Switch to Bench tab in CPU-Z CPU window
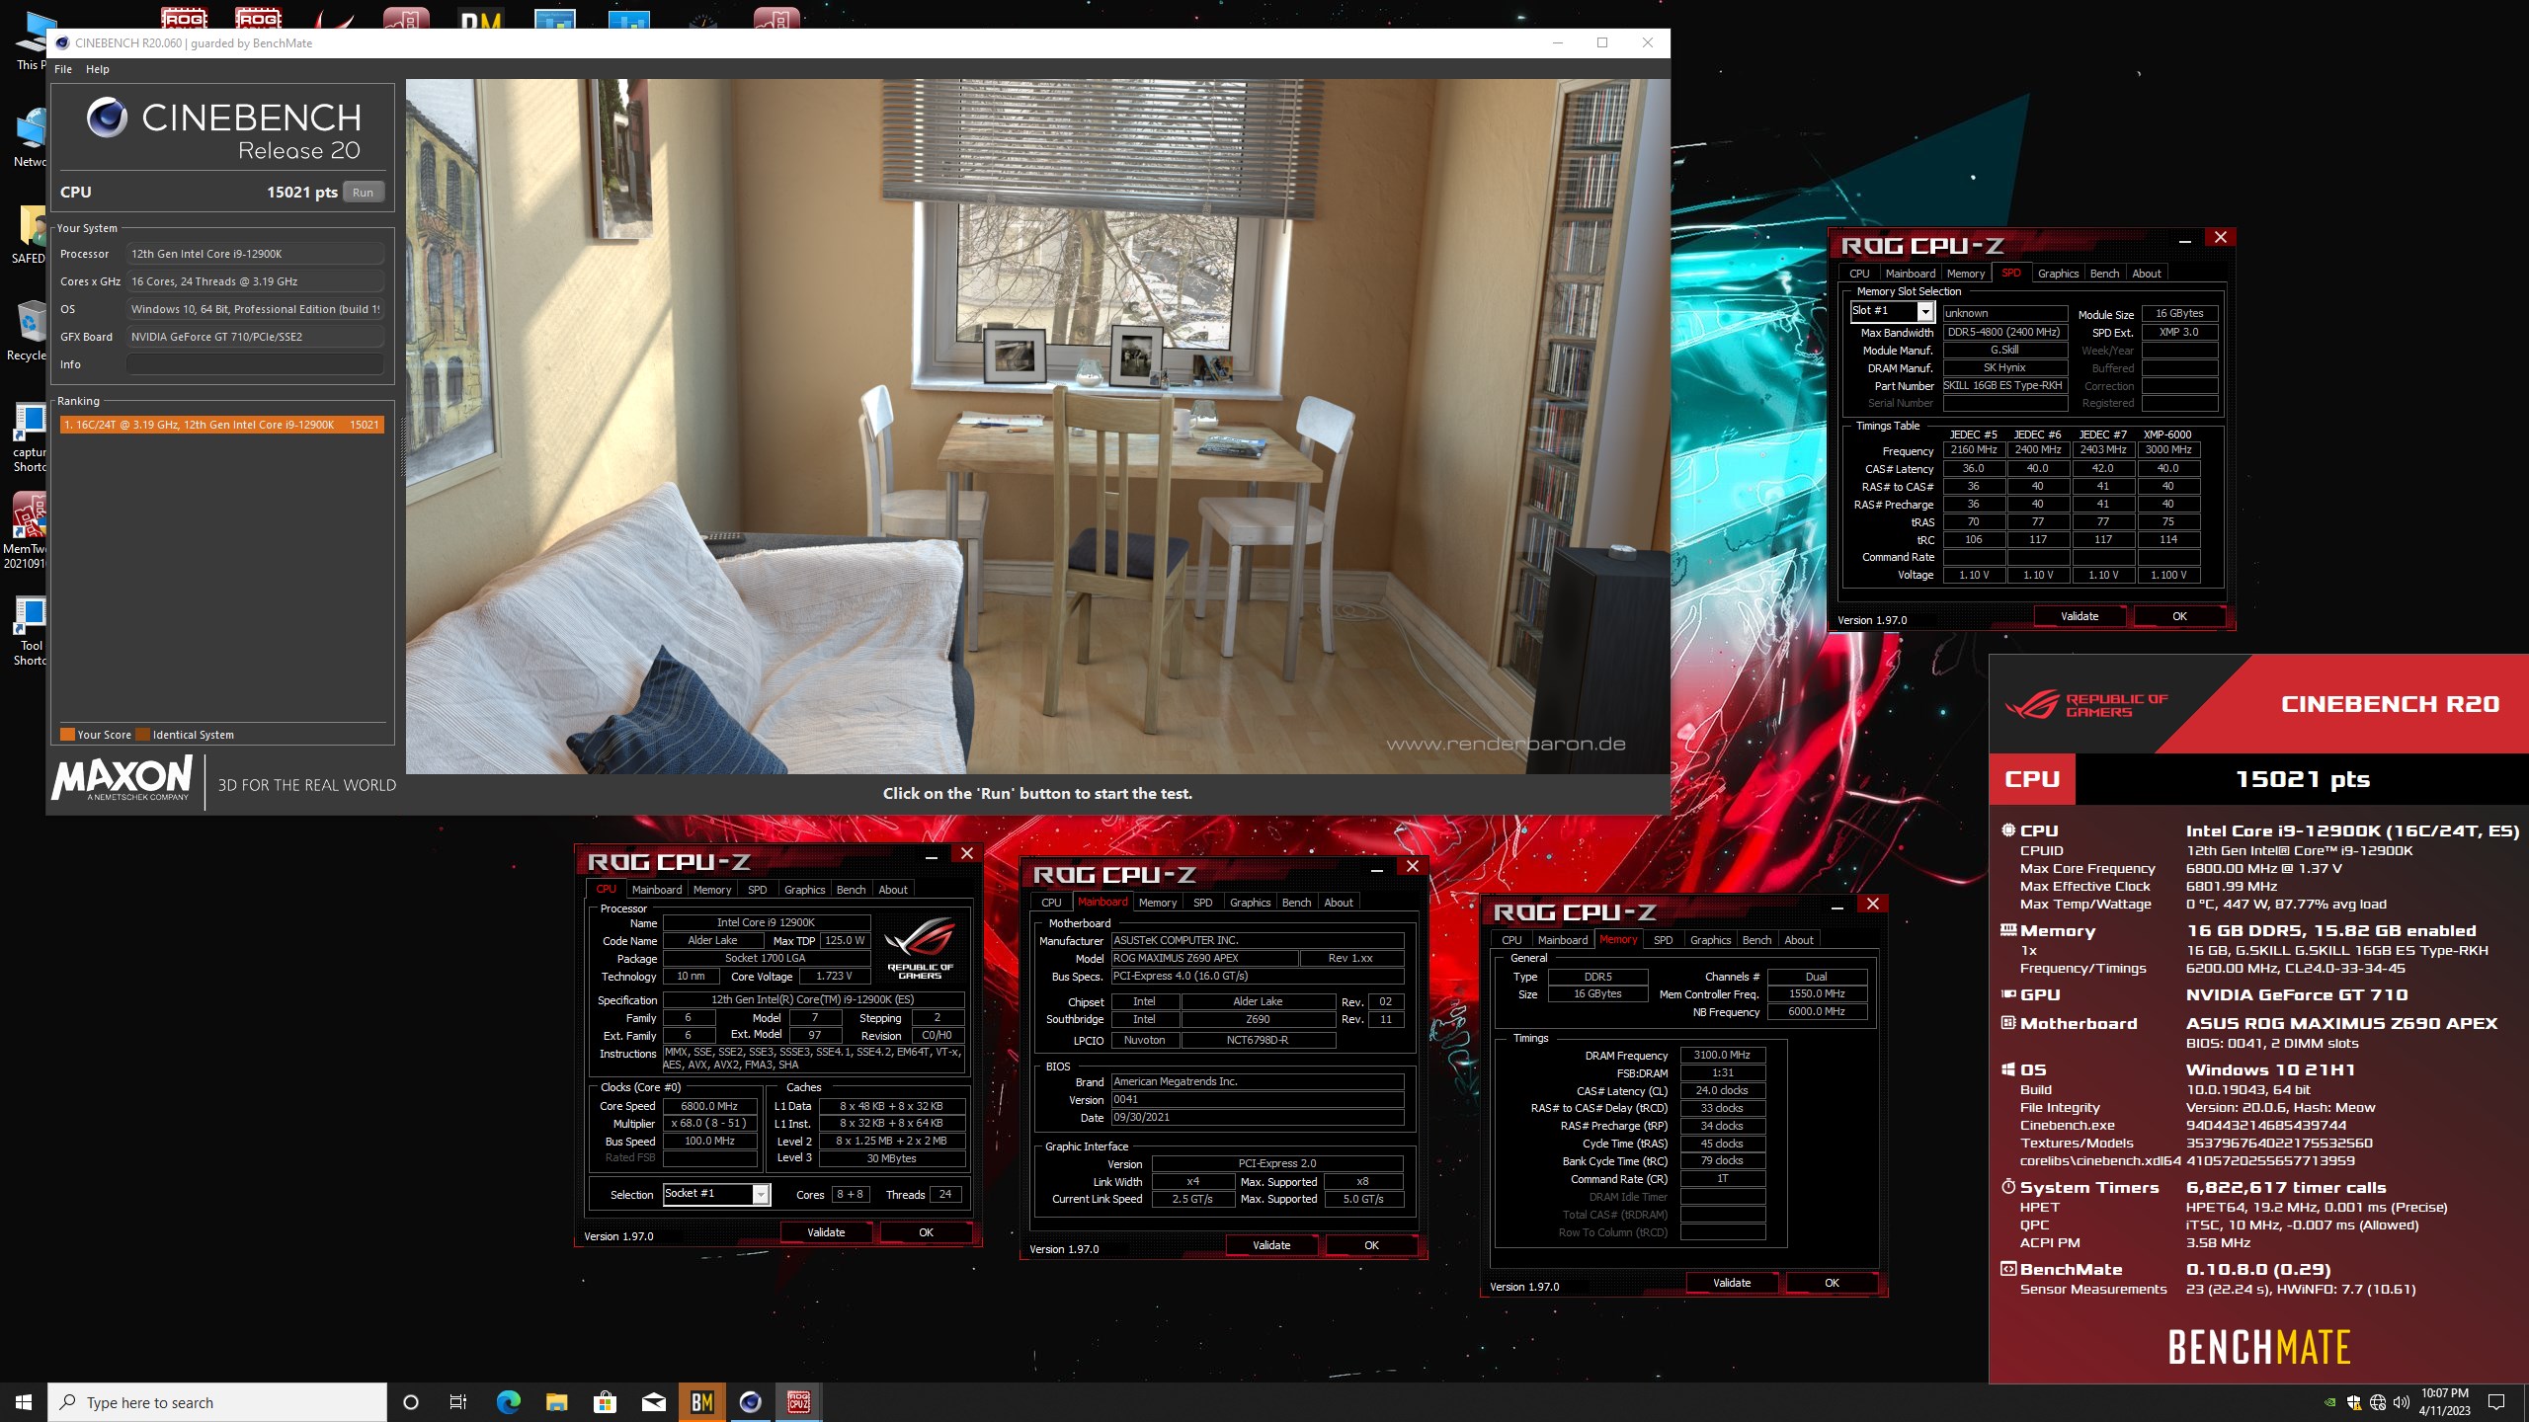Image resolution: width=2529 pixels, height=1422 pixels. tap(851, 890)
